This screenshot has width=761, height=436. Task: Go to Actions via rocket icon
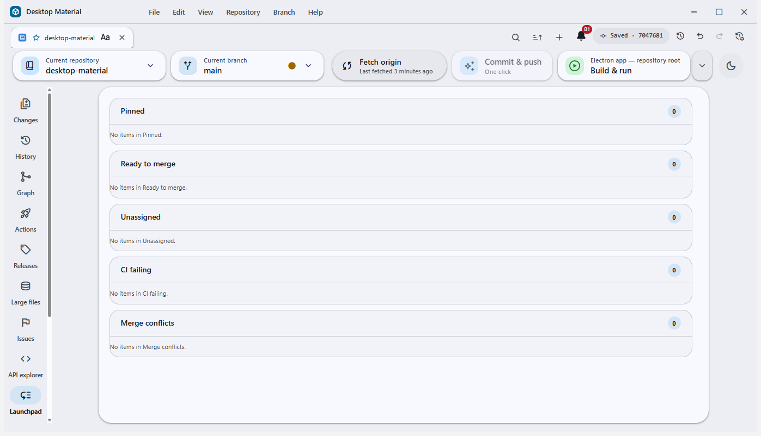26,220
